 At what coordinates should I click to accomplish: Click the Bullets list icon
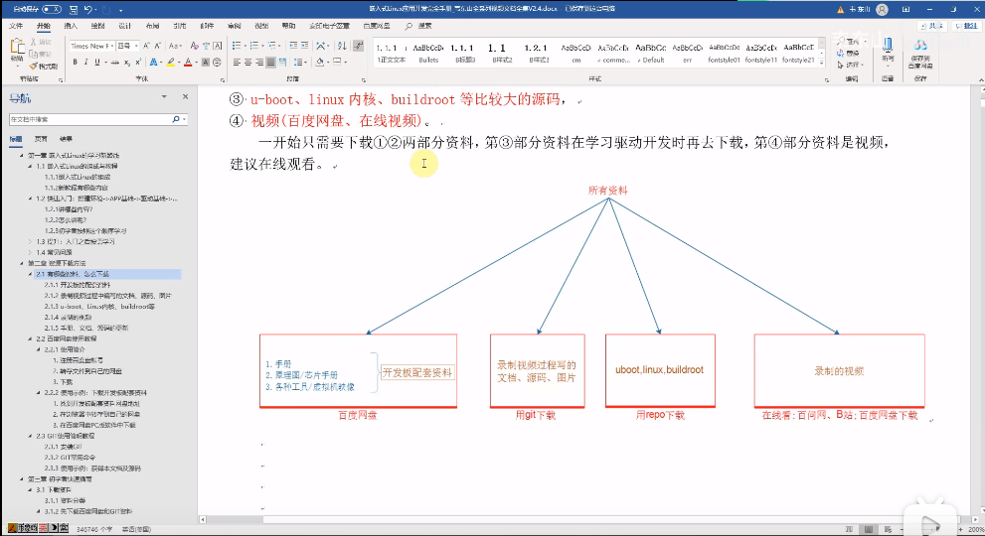pyautogui.click(x=237, y=46)
